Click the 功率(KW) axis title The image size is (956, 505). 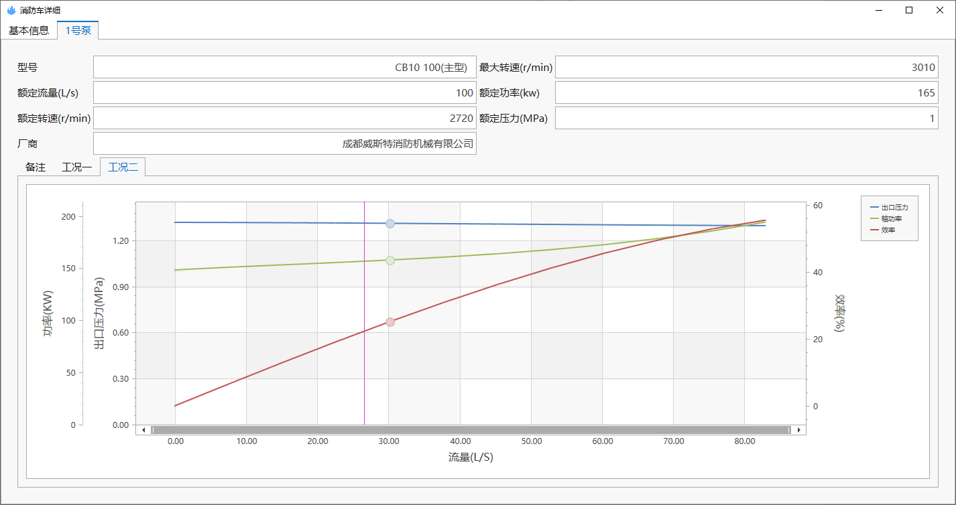[48, 313]
